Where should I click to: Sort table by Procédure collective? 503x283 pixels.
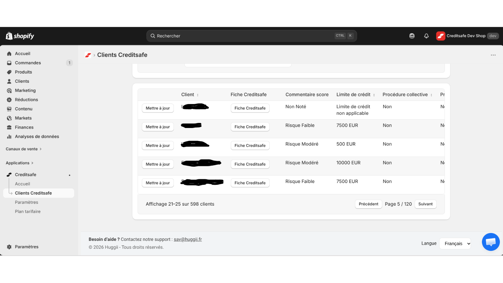tap(431, 95)
